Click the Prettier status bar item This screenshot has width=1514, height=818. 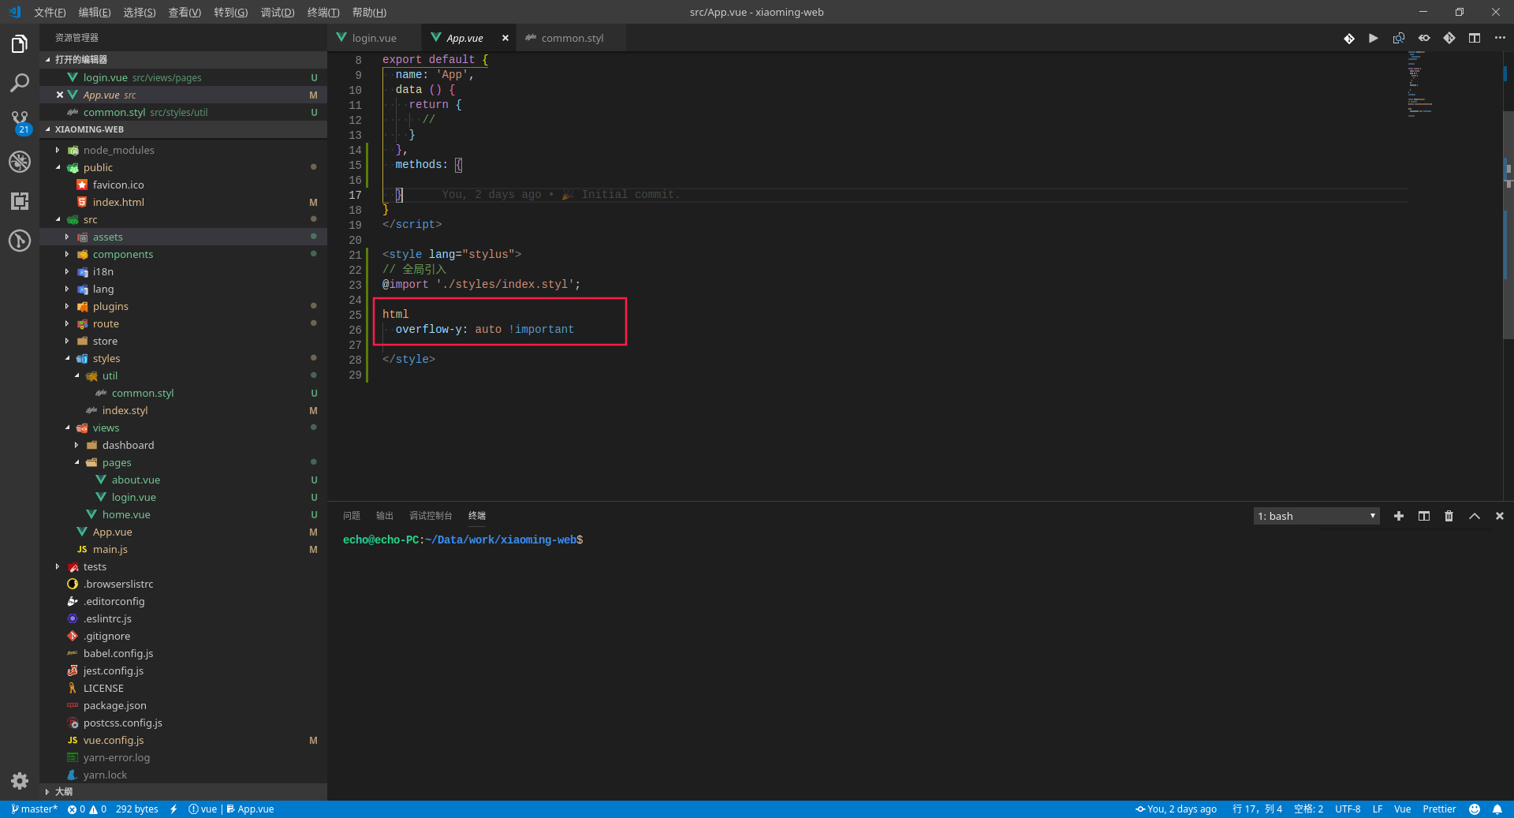[1439, 809]
